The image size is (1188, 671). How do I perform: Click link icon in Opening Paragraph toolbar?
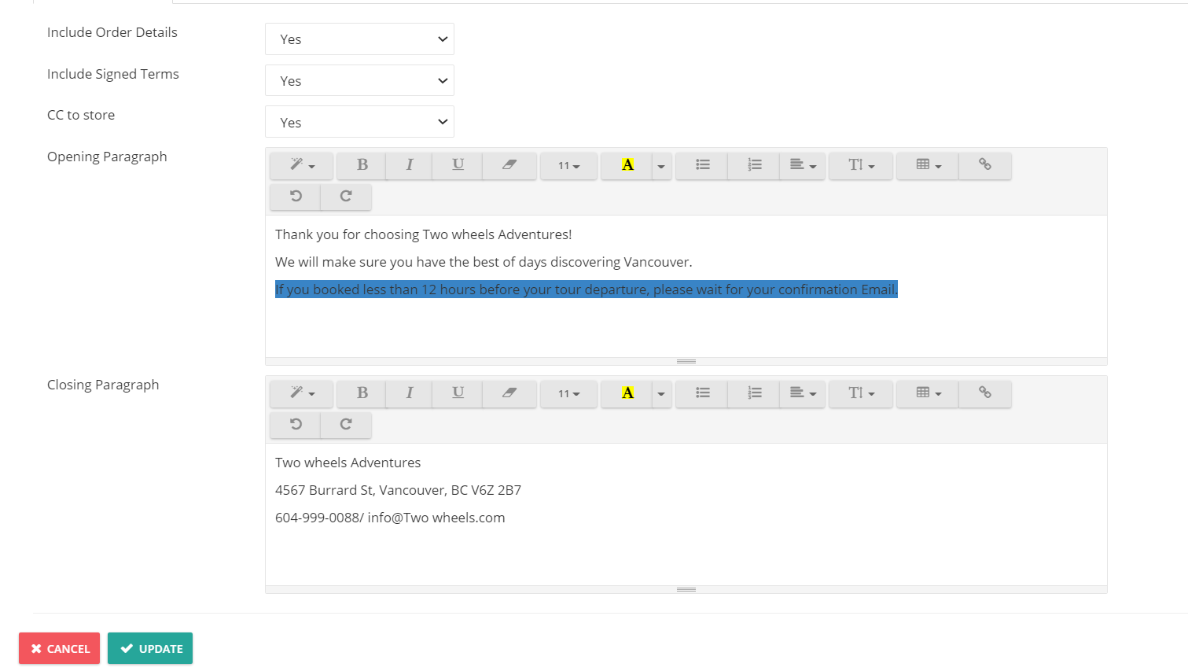984,165
